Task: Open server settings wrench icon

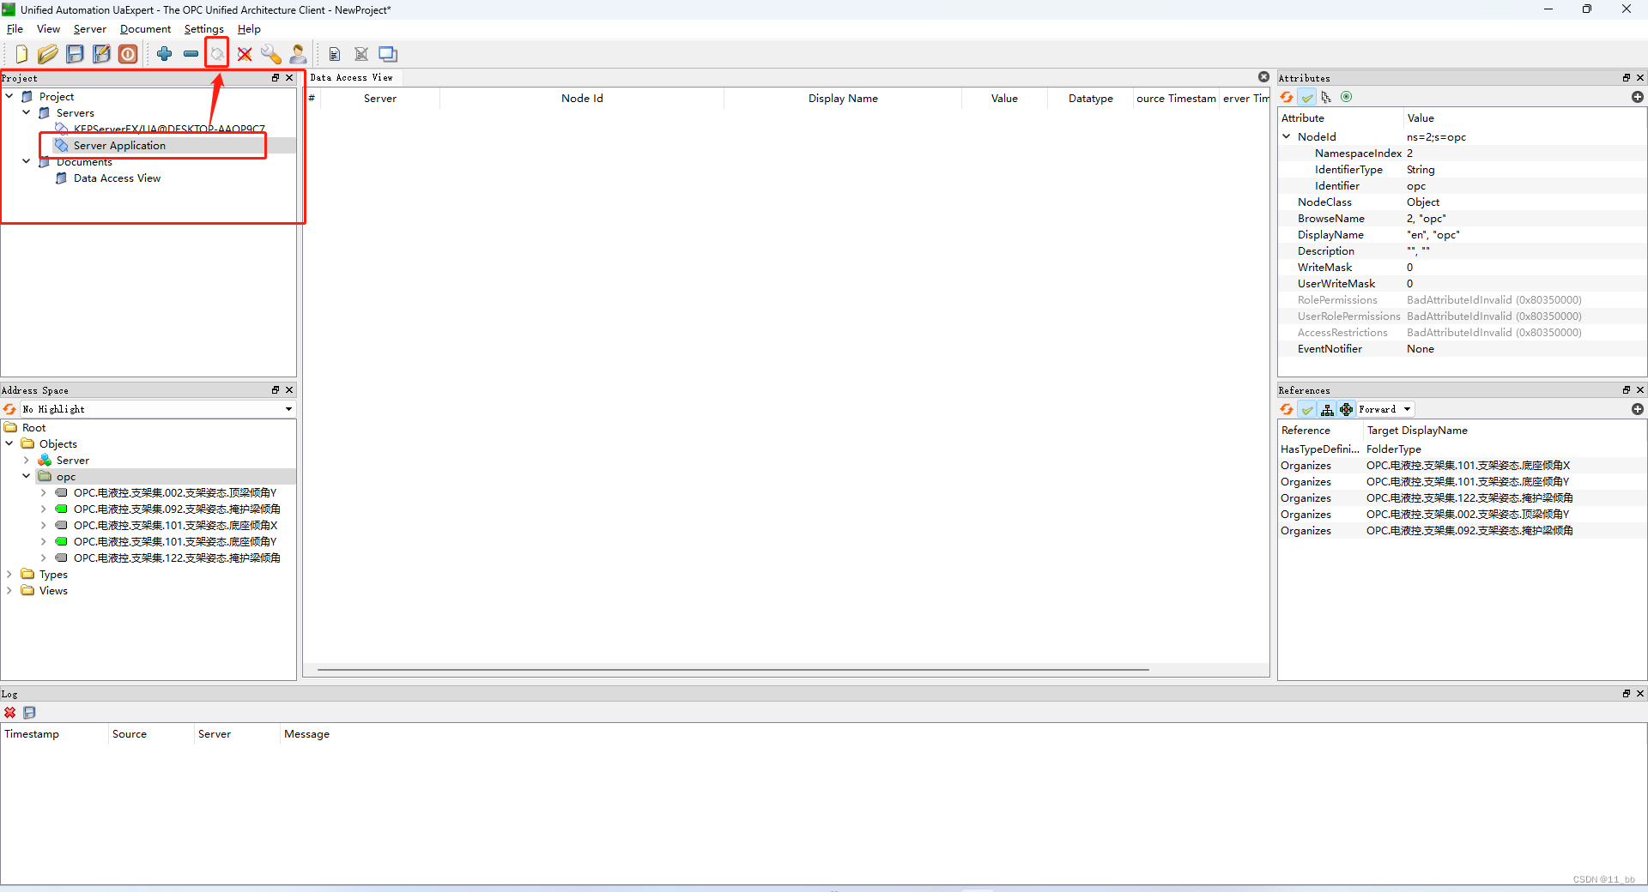Action: tap(271, 54)
